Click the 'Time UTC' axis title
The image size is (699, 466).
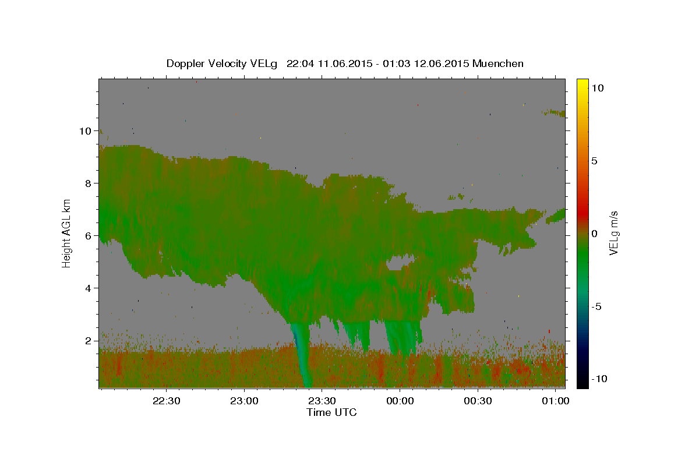tap(331, 412)
